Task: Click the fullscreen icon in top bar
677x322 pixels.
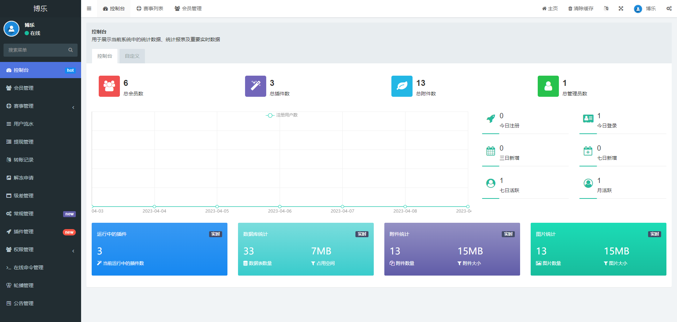Action: pos(621,8)
